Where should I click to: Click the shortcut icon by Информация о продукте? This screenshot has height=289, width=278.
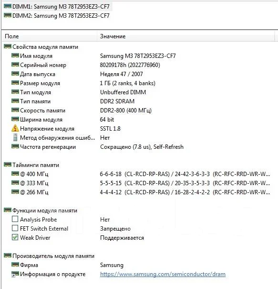tap(15, 274)
